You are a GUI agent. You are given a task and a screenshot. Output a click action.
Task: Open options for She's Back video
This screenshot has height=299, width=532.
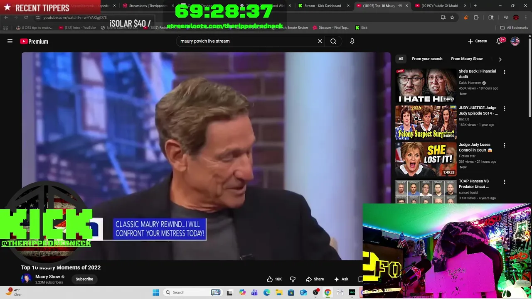pos(504,72)
